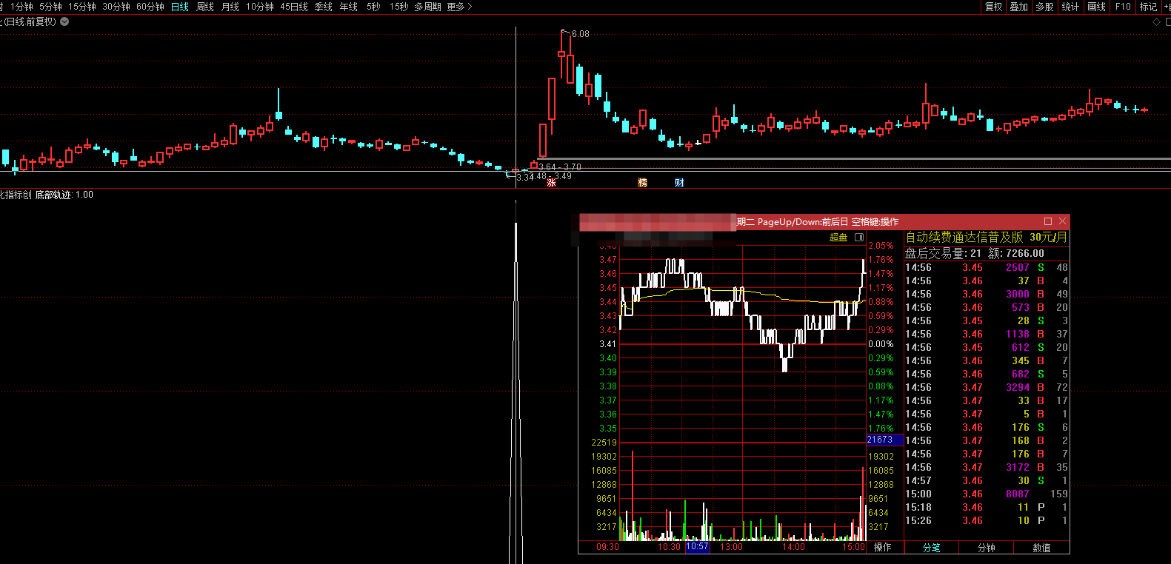This screenshot has width=1171, height=564.
Task: Select the 数值 tab in the popup
Action: coord(1041,548)
